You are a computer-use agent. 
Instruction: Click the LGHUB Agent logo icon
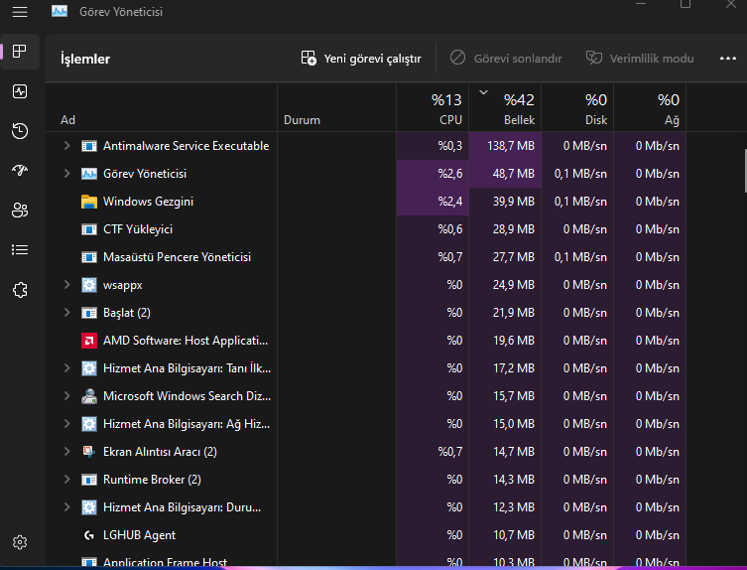click(89, 535)
